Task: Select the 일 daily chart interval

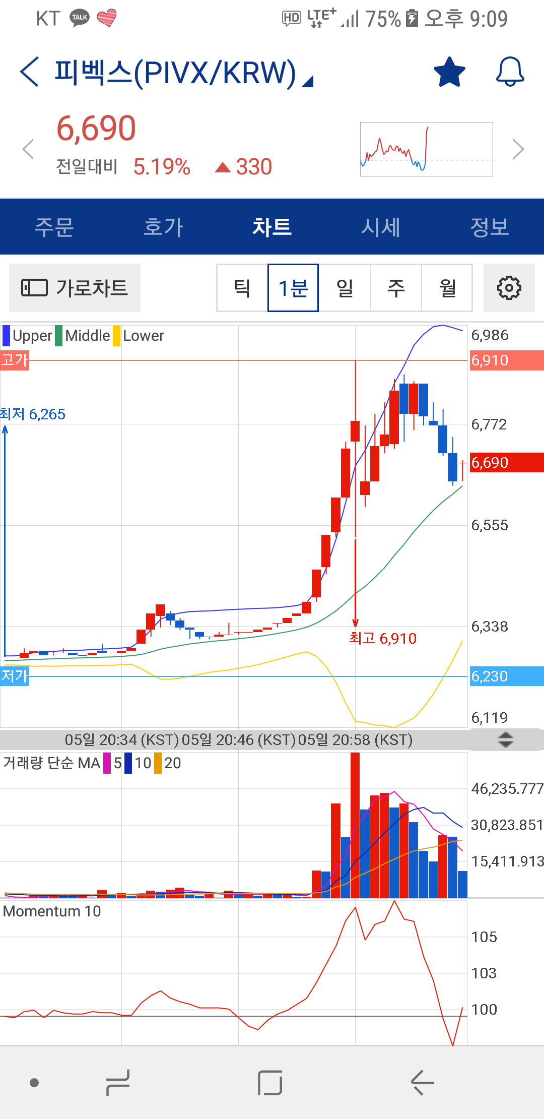Action: pos(345,288)
